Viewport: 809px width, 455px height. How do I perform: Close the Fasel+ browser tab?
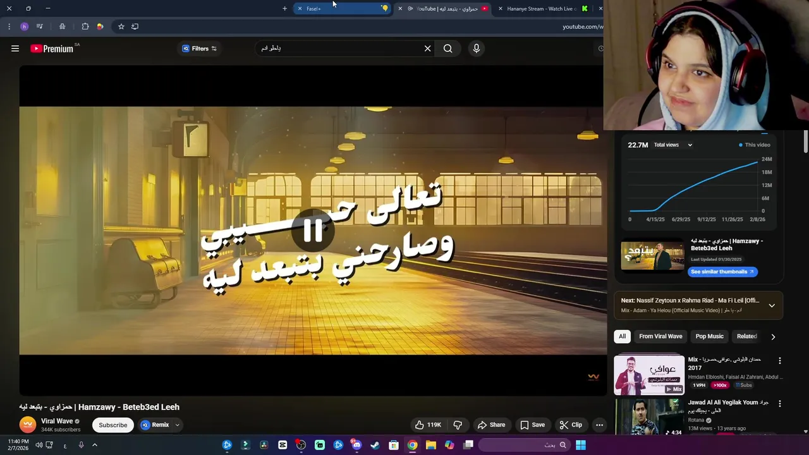coord(300,9)
